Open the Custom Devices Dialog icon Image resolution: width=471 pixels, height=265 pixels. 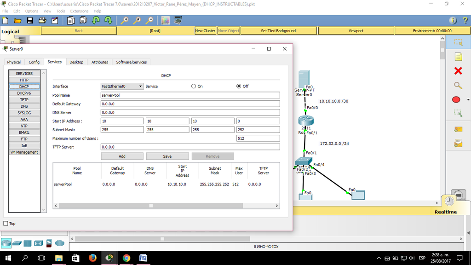(x=178, y=20)
